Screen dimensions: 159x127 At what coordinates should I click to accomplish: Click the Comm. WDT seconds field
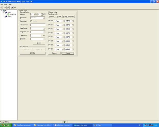click(36, 35)
